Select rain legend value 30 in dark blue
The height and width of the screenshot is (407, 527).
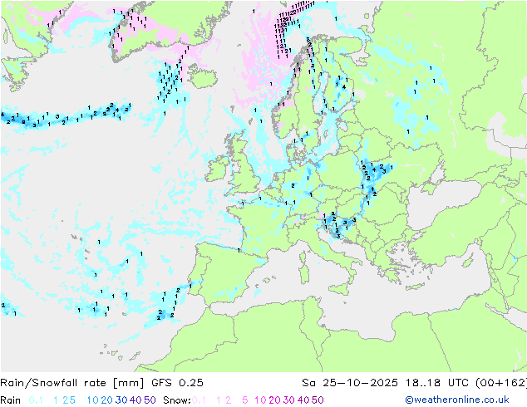coord(121,400)
